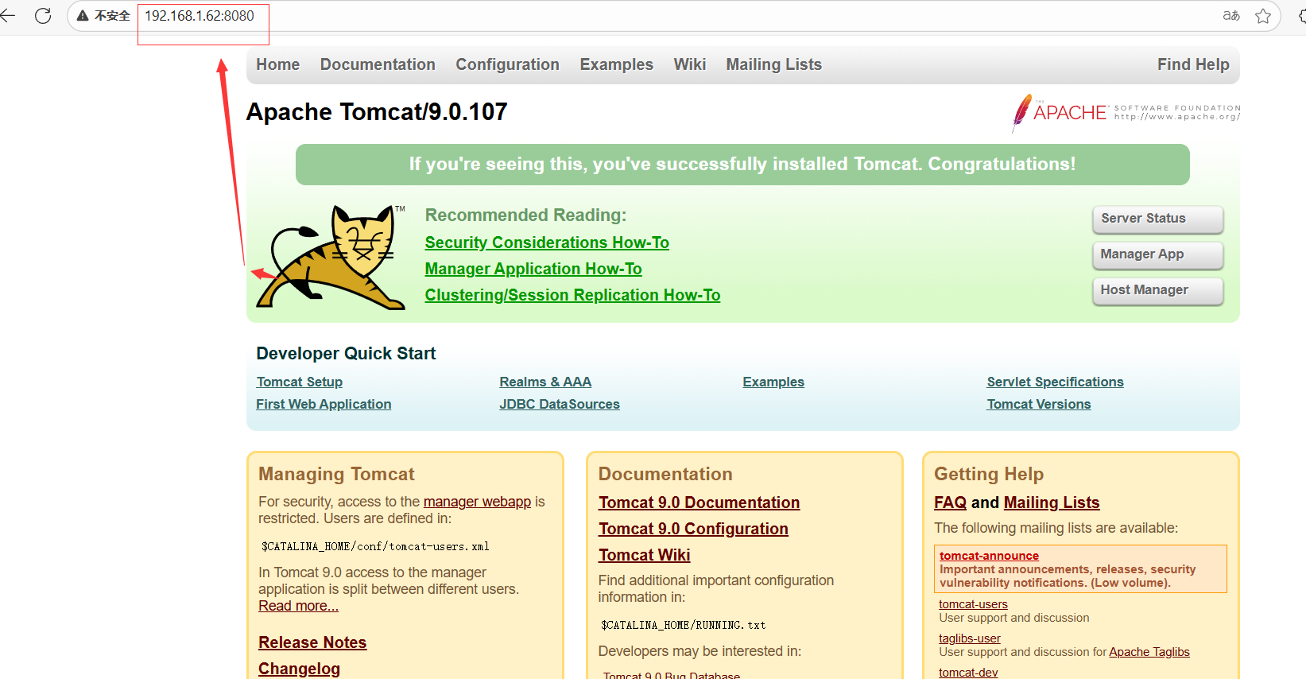The image size is (1306, 679).
Task: Open the taglibs-user mailing list link
Action: point(969,638)
